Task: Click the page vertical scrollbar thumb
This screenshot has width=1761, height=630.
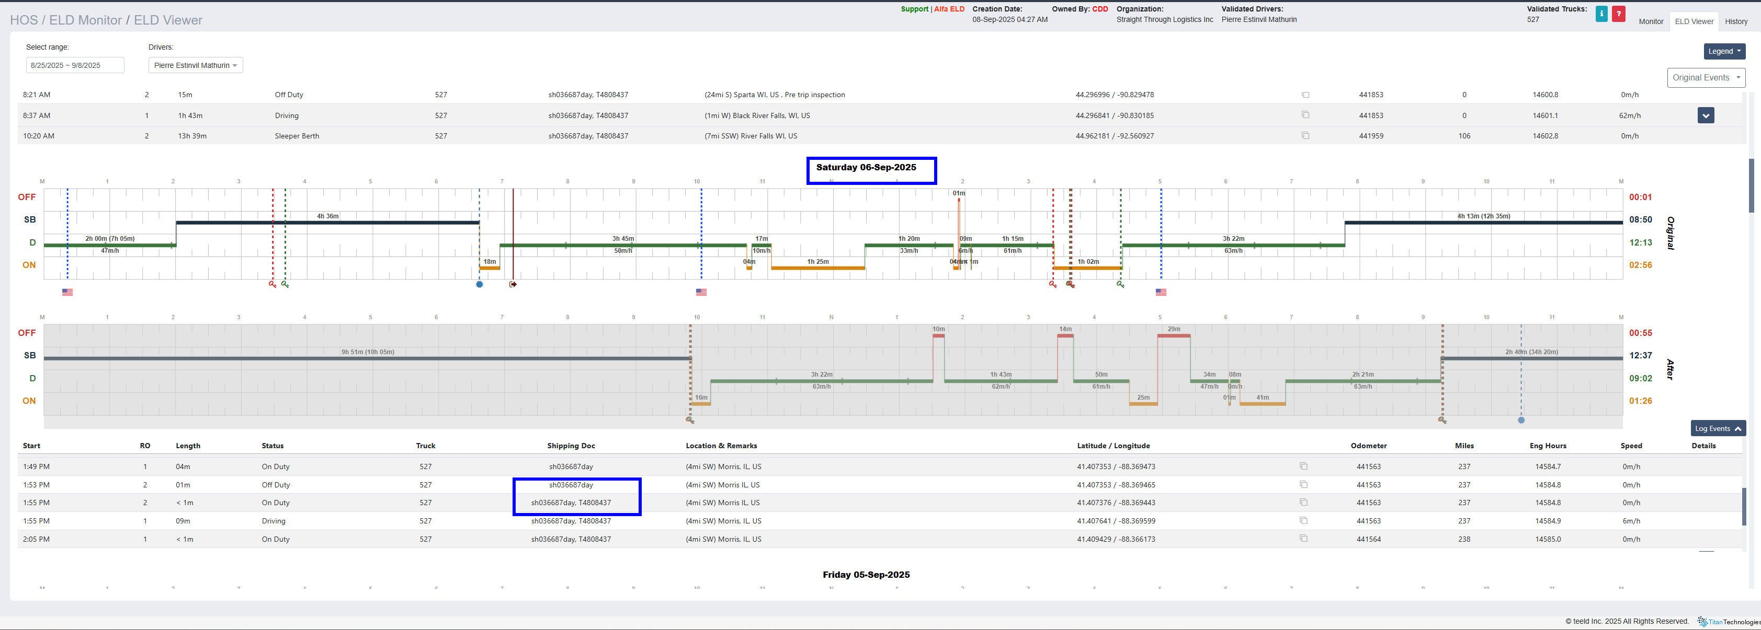Action: click(x=1752, y=185)
